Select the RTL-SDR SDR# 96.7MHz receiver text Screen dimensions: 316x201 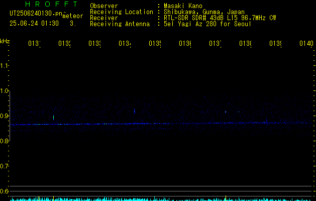pos(220,18)
